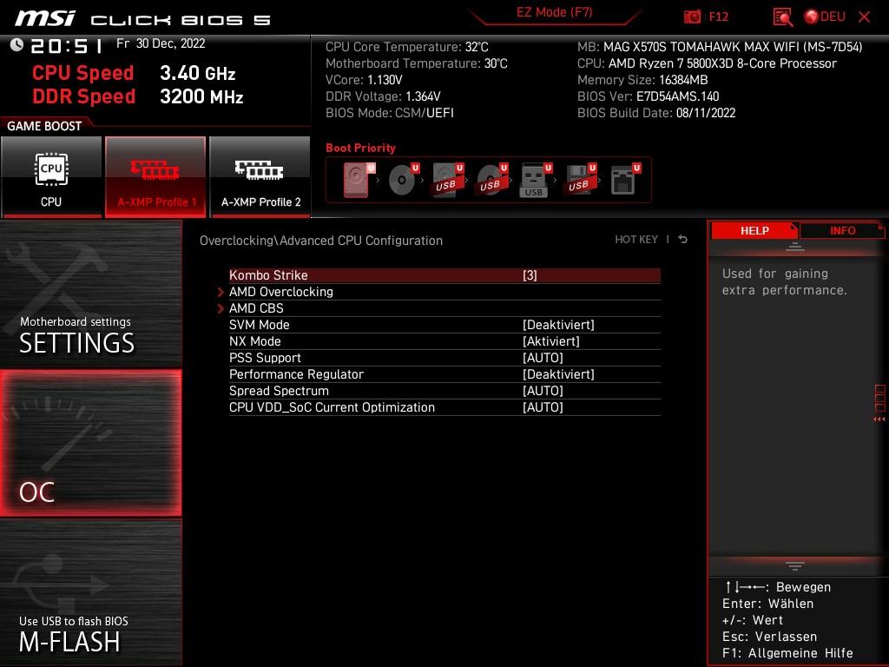889x667 pixels.
Task: Open Spread Spectrum AUTO setting
Action: click(543, 390)
